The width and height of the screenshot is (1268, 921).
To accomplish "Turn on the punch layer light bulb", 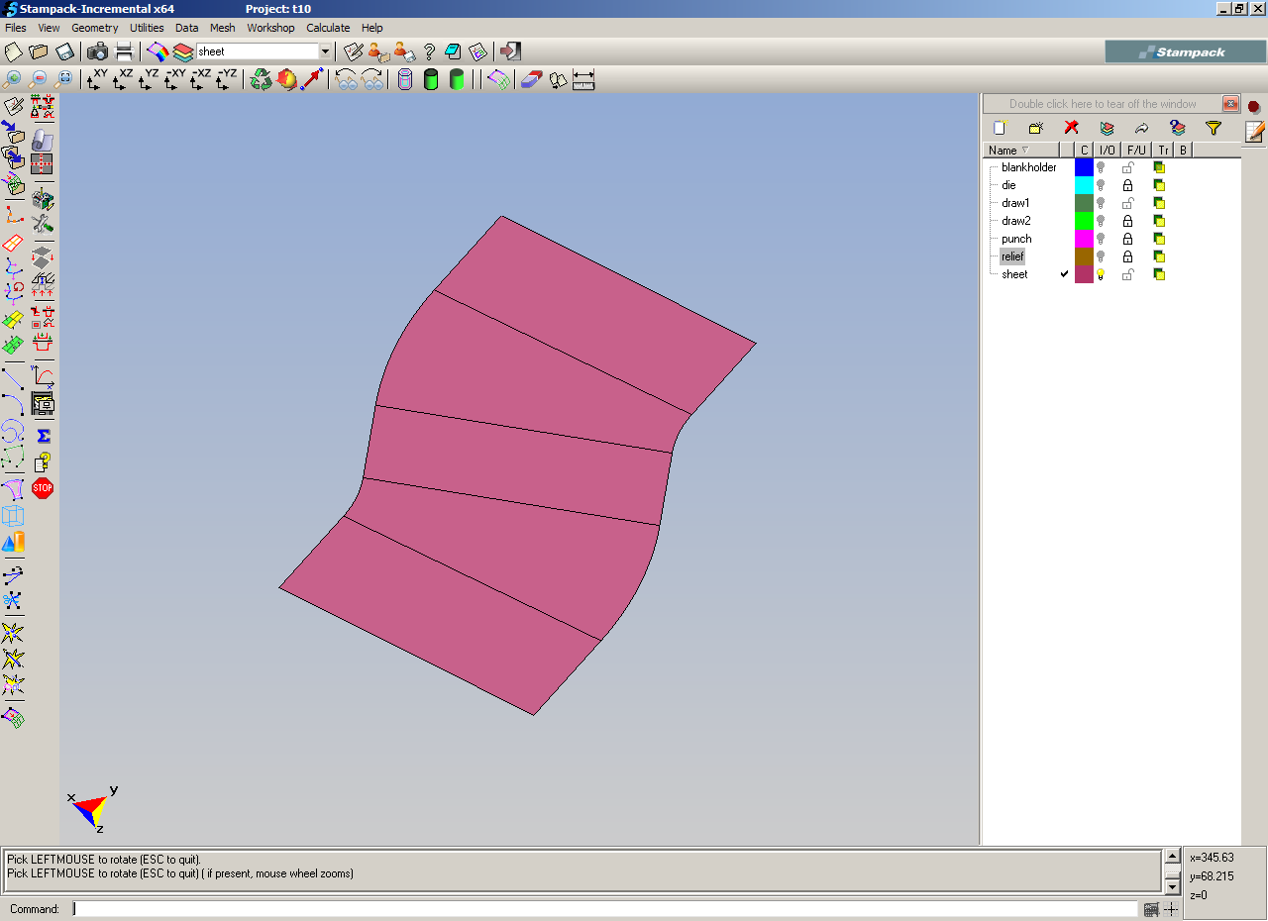I will coord(1101,239).
